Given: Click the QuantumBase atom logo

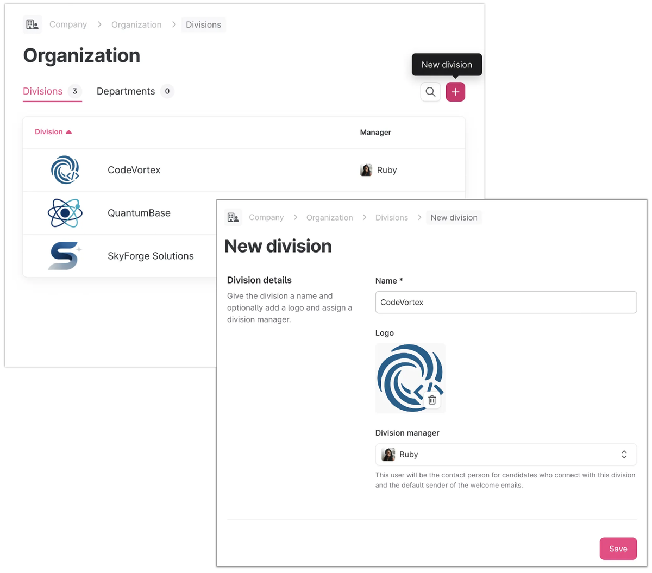Looking at the screenshot, I should click(65, 213).
